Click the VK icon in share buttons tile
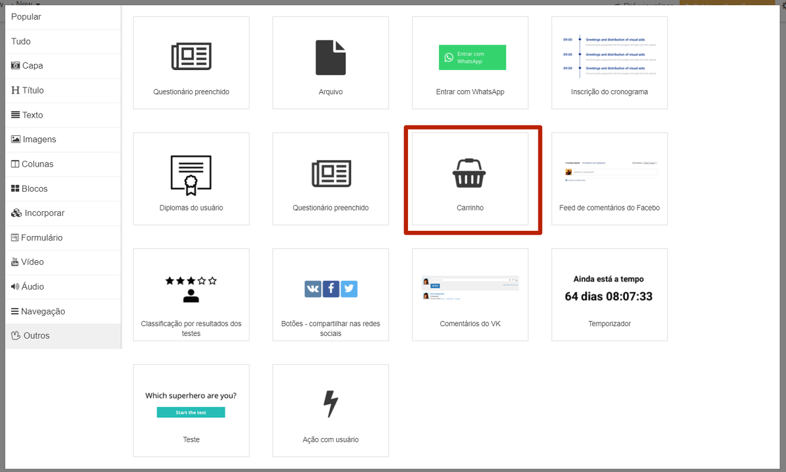786x472 pixels. click(x=313, y=288)
